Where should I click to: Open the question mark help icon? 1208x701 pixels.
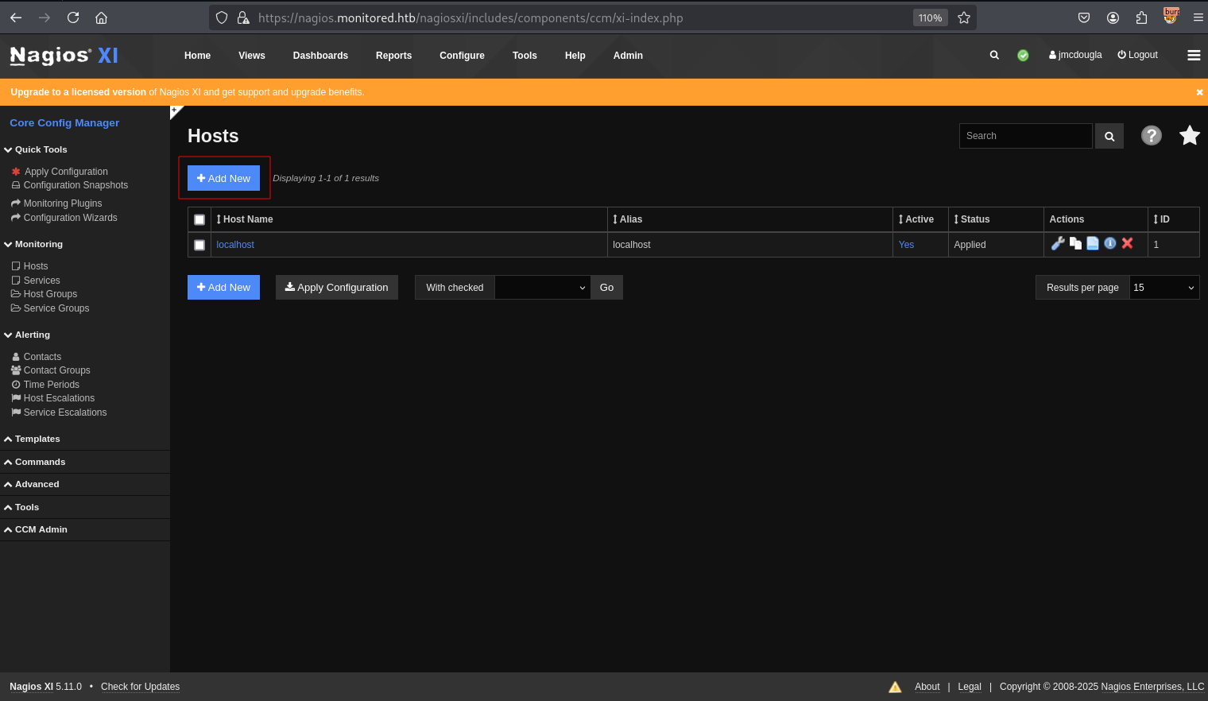click(1152, 135)
